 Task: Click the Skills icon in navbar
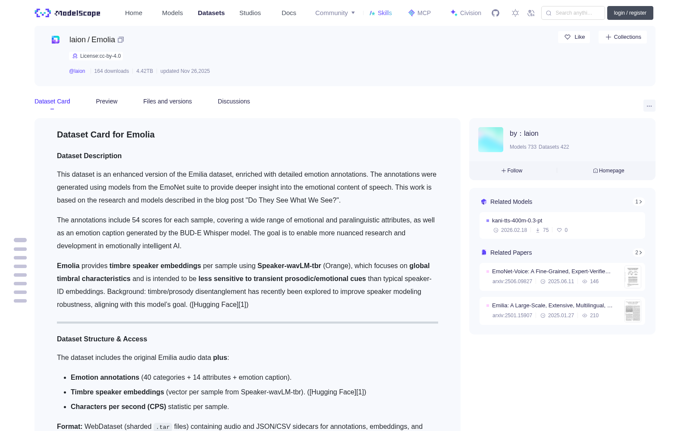(372, 13)
